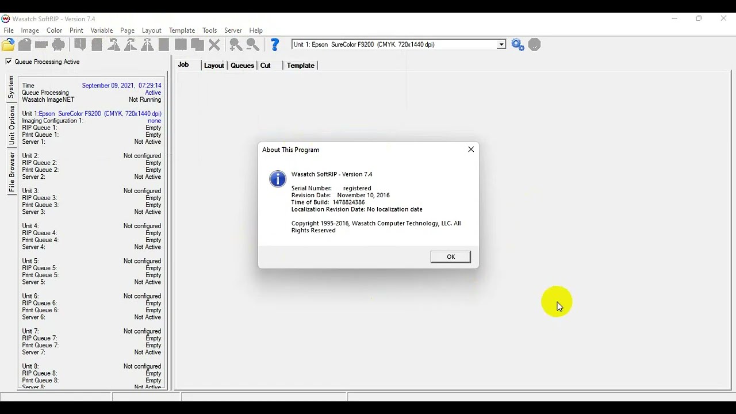Select the vertical File Browser tab
The height and width of the screenshot is (414, 736).
pyautogui.click(x=11, y=172)
